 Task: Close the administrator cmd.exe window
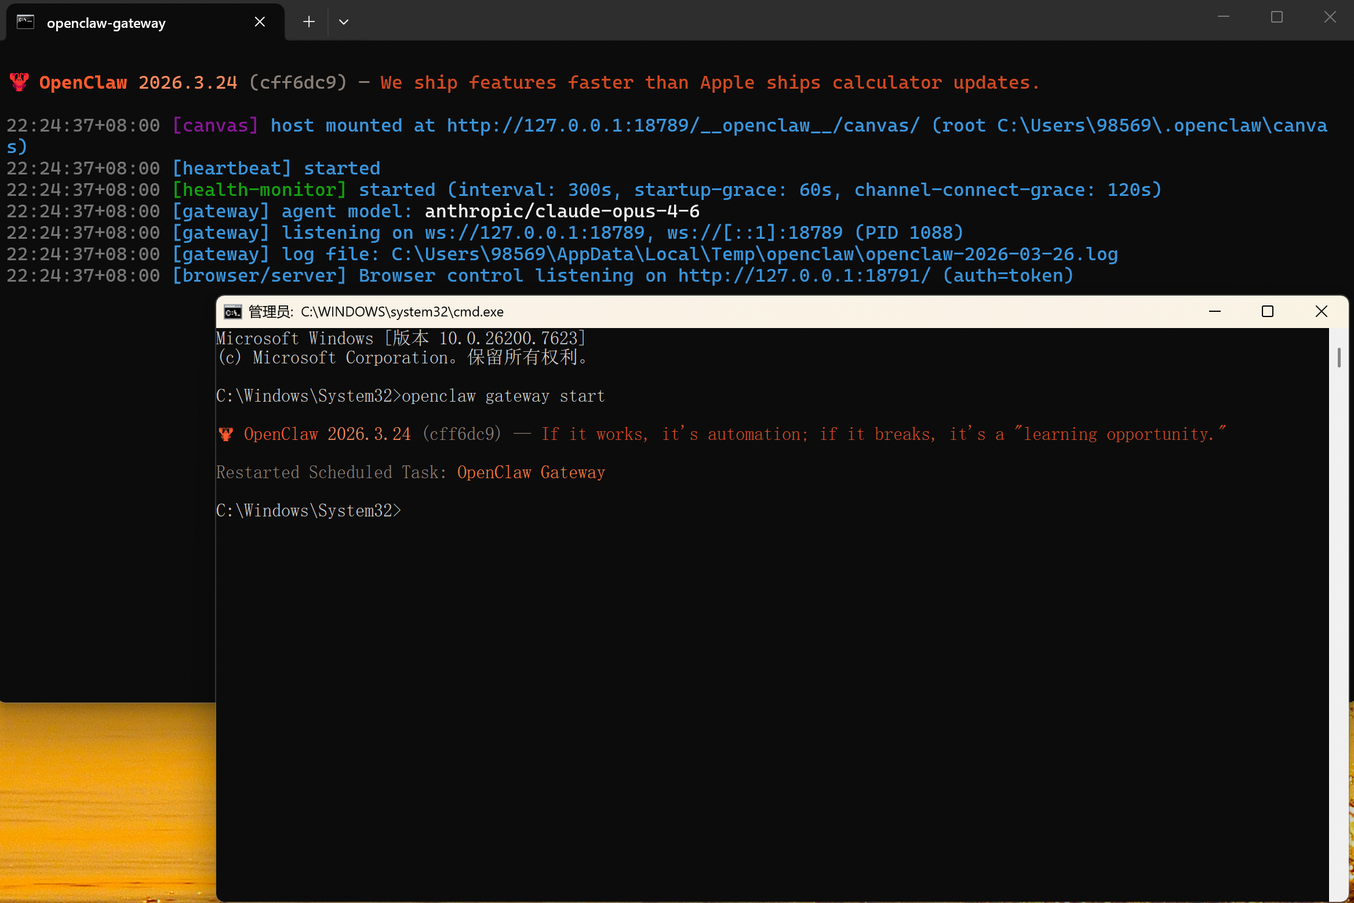pyautogui.click(x=1322, y=312)
